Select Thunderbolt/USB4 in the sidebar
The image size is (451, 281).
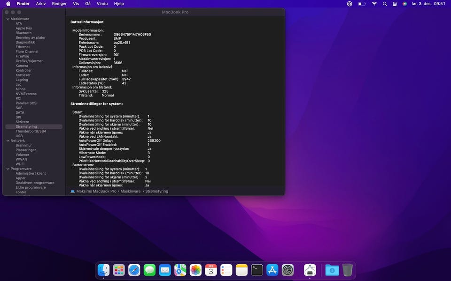[x=31, y=131]
